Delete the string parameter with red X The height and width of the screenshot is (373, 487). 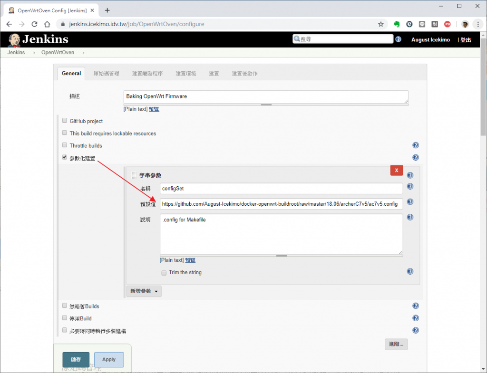tap(397, 171)
